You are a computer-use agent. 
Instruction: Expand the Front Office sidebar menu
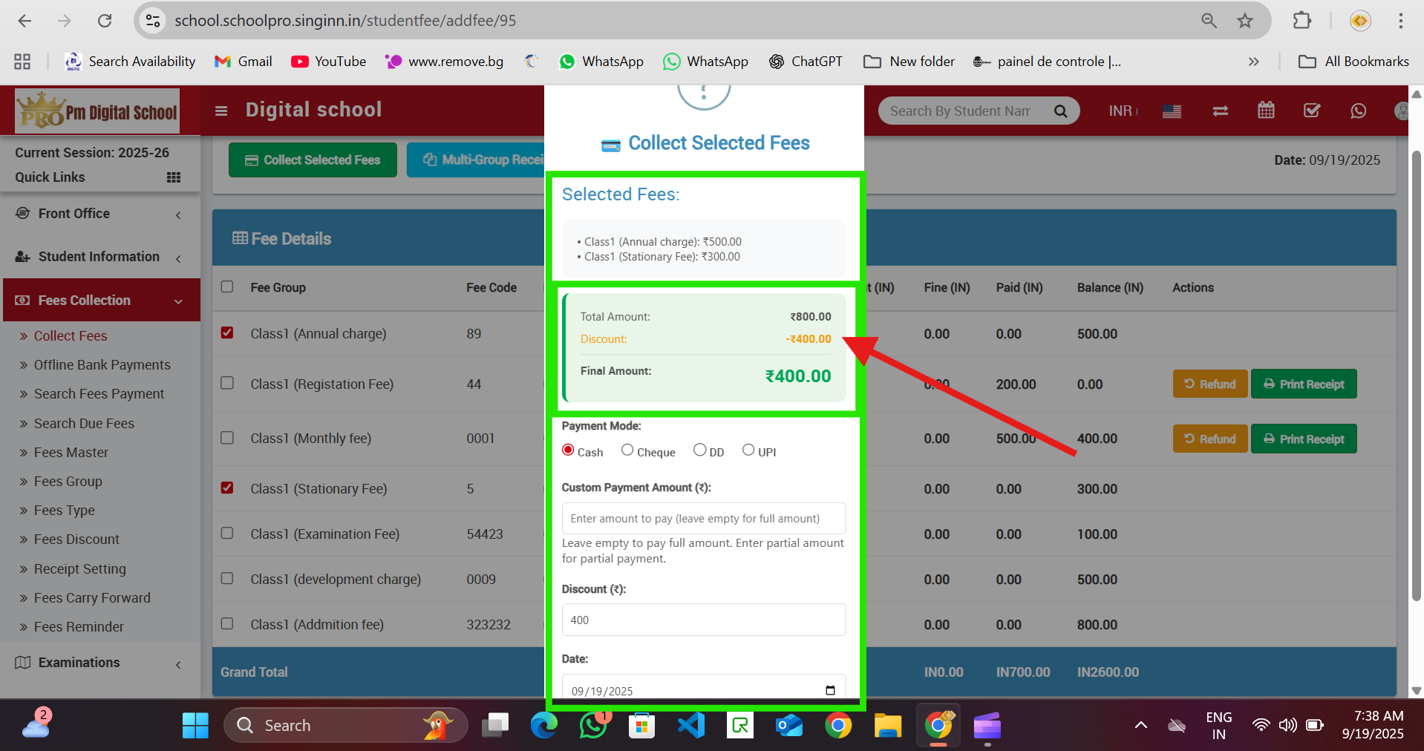100,214
